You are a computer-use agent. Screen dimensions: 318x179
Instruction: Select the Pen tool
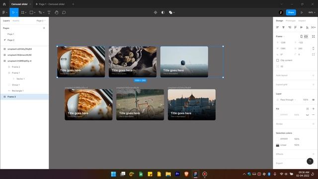pos(40,12)
